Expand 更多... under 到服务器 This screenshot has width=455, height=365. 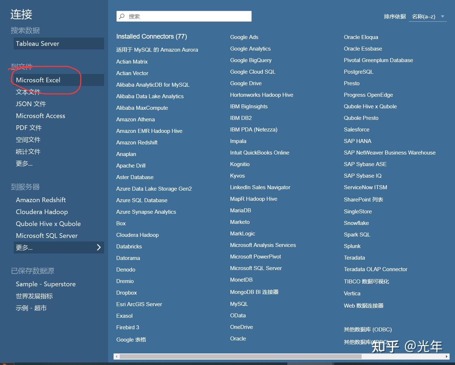tap(59, 247)
